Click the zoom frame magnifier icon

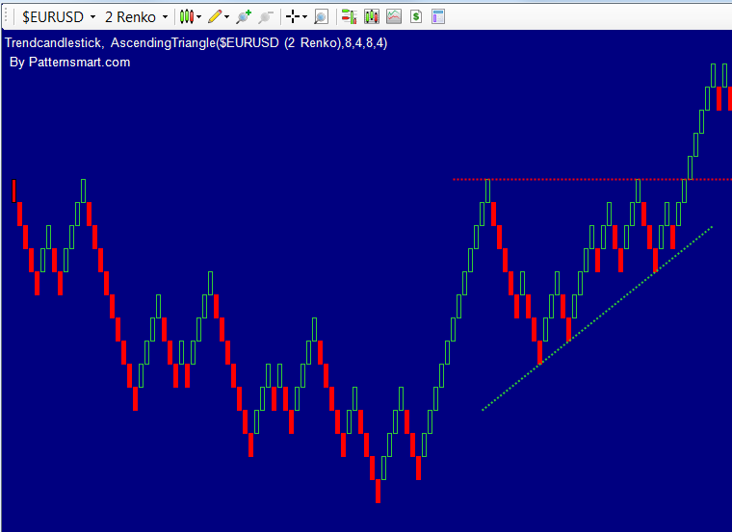tap(321, 16)
